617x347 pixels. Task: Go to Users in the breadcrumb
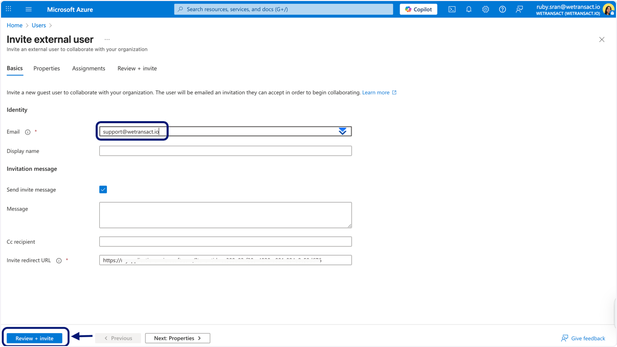(x=39, y=25)
